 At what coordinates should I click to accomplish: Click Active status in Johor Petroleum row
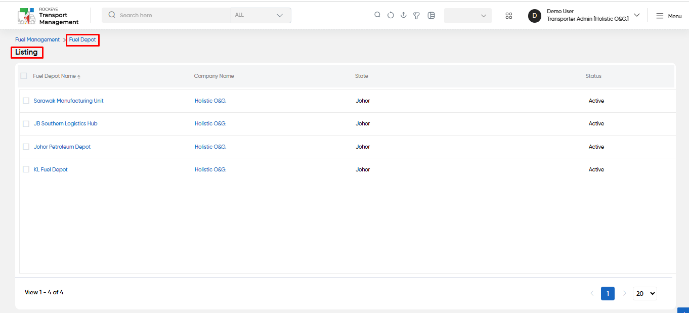click(596, 147)
